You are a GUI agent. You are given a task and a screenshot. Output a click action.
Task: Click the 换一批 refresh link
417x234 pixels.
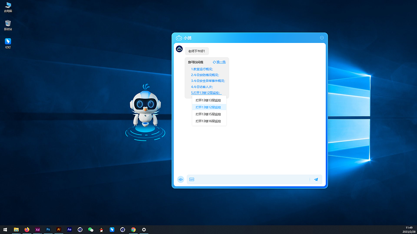click(x=219, y=62)
